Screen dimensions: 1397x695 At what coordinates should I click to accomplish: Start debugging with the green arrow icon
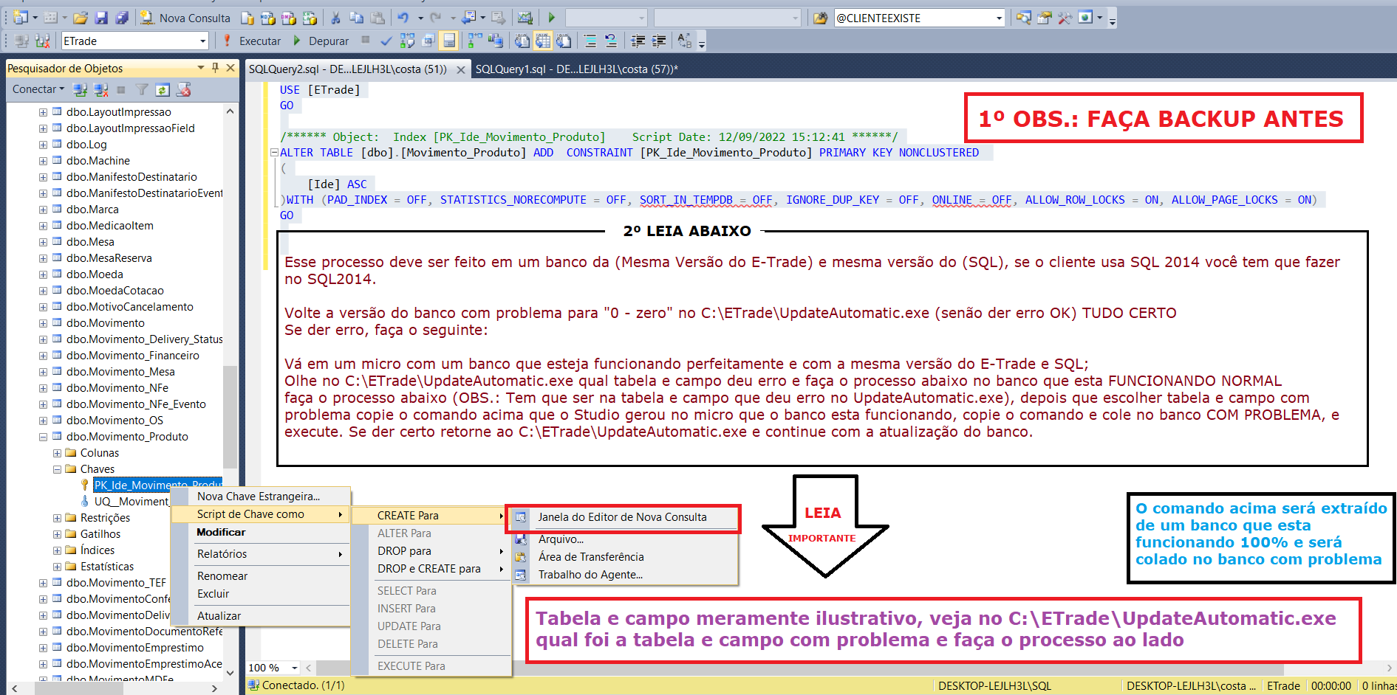click(x=551, y=18)
